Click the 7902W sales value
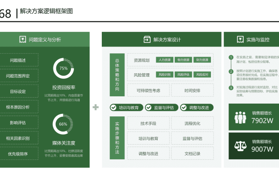 click(262, 121)
